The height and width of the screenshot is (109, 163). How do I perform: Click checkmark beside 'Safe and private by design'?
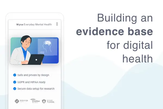(15, 75)
